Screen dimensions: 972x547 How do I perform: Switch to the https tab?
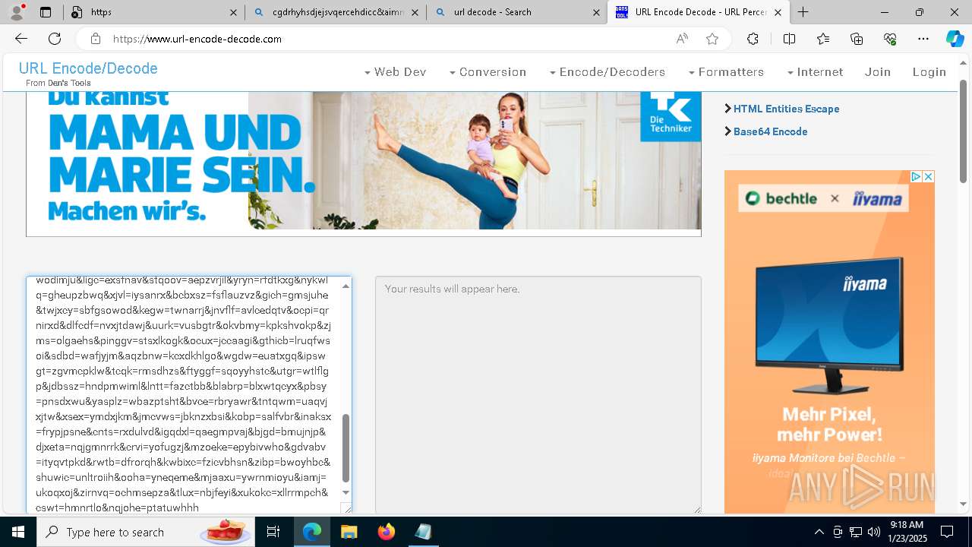(154, 12)
